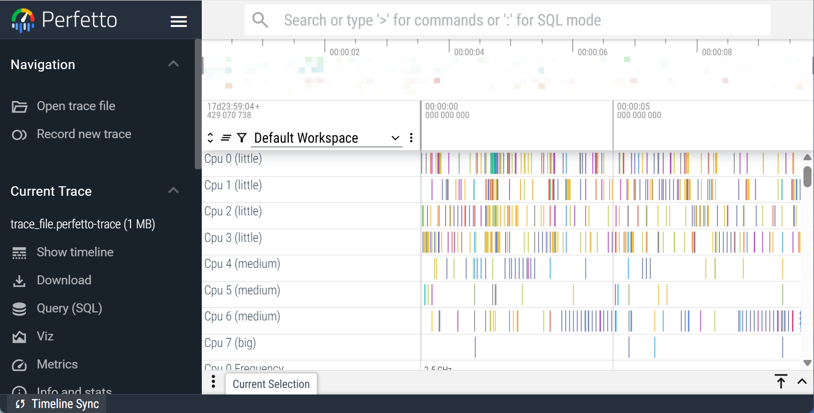Click the search magnifier icon

tap(260, 20)
